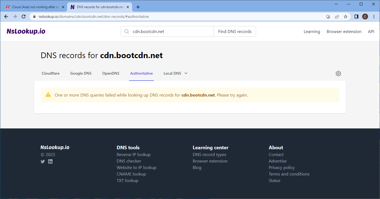Click the install app icon in address bar
This screenshot has width=380, height=199.
[x=328, y=16]
